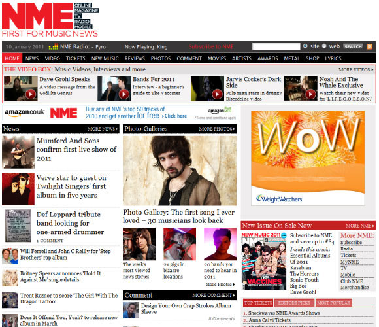Open Anna Calvi Tickets link
The width and height of the screenshot is (379, 327).
coord(269,320)
